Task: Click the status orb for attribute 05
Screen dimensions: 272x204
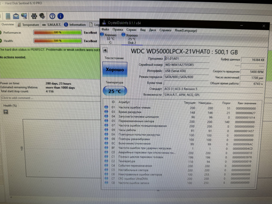Action: (x=106, y=121)
